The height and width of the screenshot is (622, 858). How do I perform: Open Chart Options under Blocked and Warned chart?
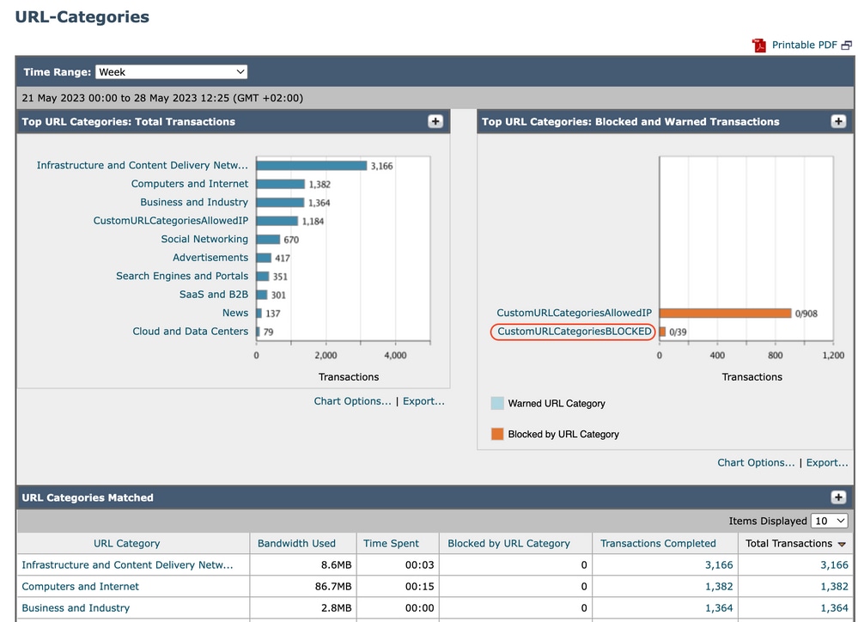click(x=756, y=462)
